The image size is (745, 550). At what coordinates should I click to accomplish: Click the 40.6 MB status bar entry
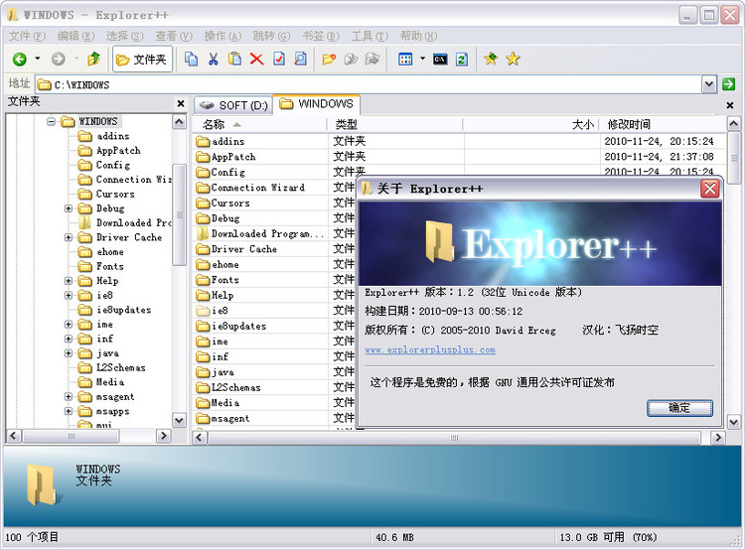click(x=394, y=538)
